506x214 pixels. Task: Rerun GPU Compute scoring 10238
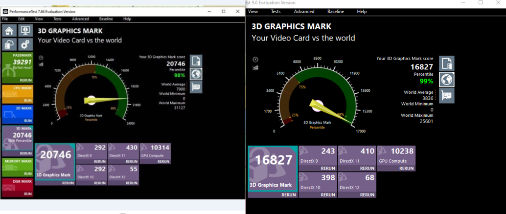click(407, 168)
